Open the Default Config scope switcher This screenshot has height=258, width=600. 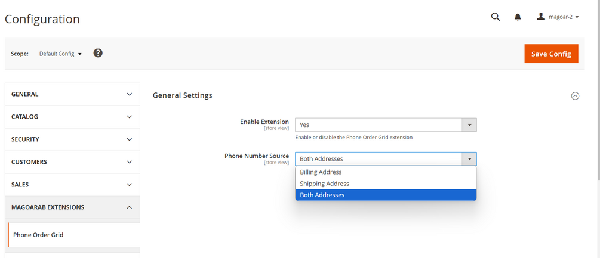[60, 54]
